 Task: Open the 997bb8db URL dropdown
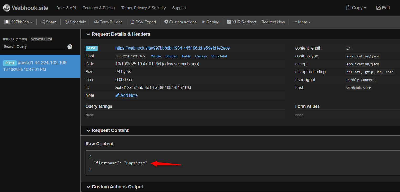(18, 22)
